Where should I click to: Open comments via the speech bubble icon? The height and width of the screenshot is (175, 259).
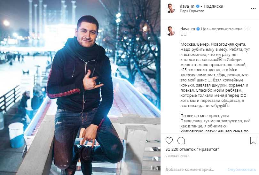pyautogui.click(x=181, y=141)
